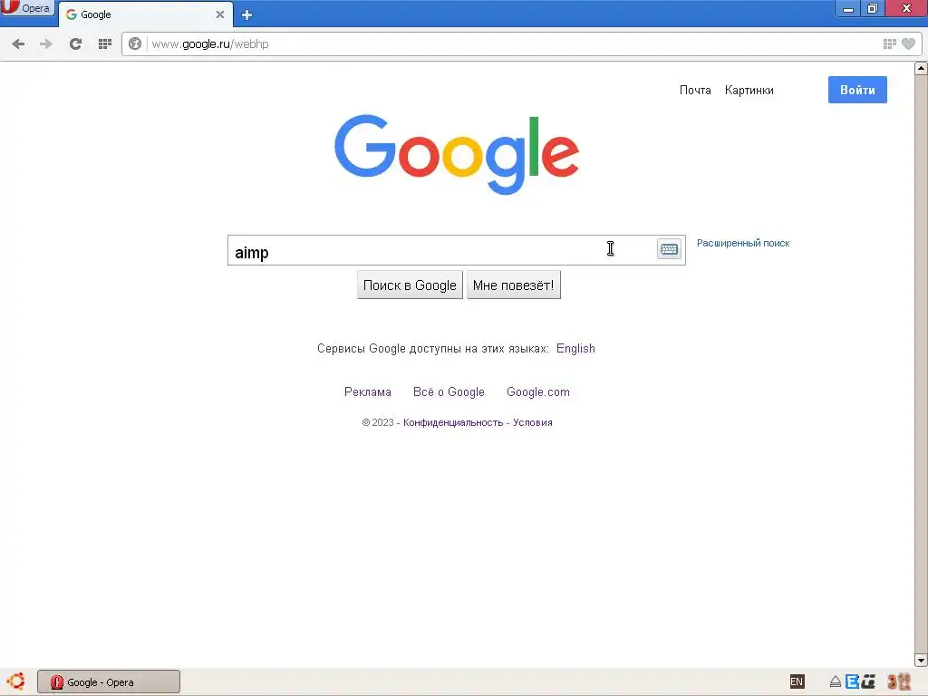Viewport: 928px width, 696px height.
Task: Click the Google logo
Action: [457, 154]
